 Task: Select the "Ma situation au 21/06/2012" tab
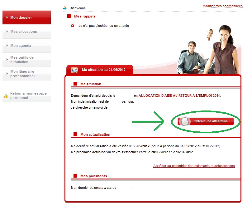pos(103,70)
